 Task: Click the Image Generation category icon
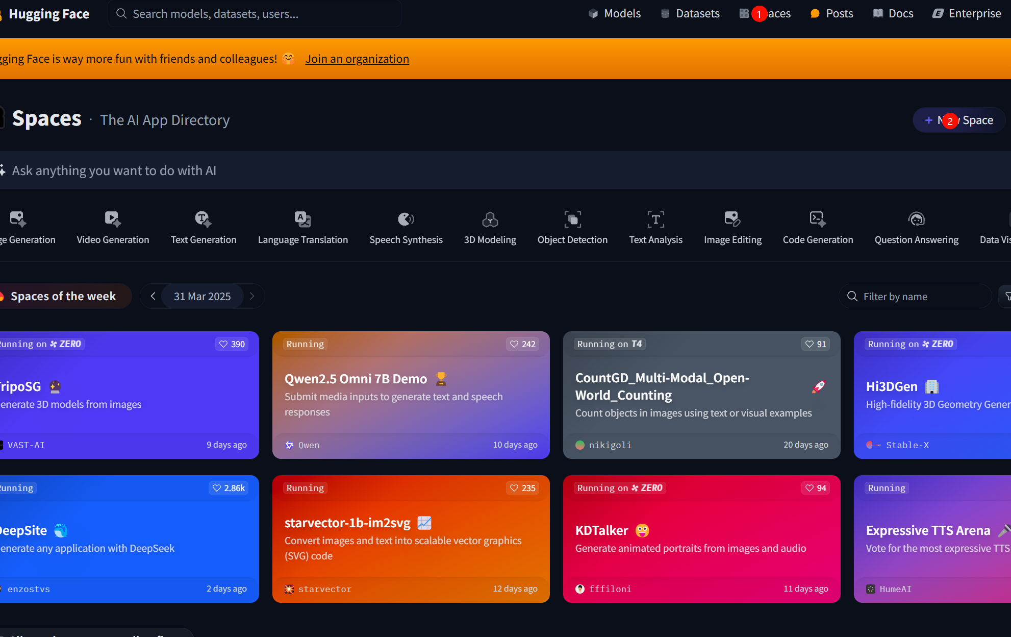[18, 219]
